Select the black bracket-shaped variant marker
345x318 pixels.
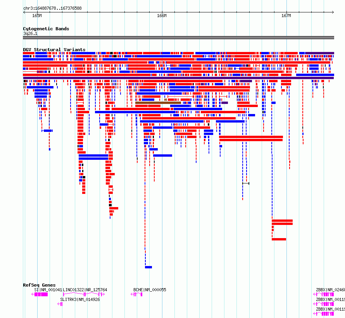(x=246, y=183)
